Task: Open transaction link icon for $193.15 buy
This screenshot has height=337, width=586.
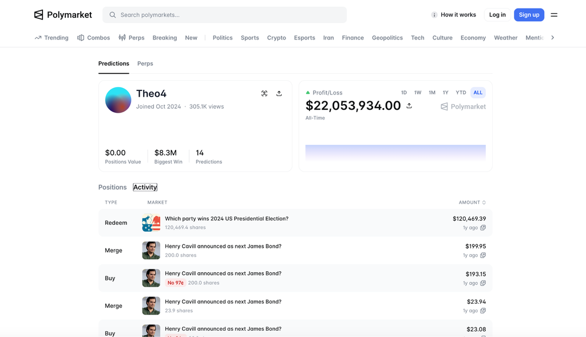Action: [483, 283]
